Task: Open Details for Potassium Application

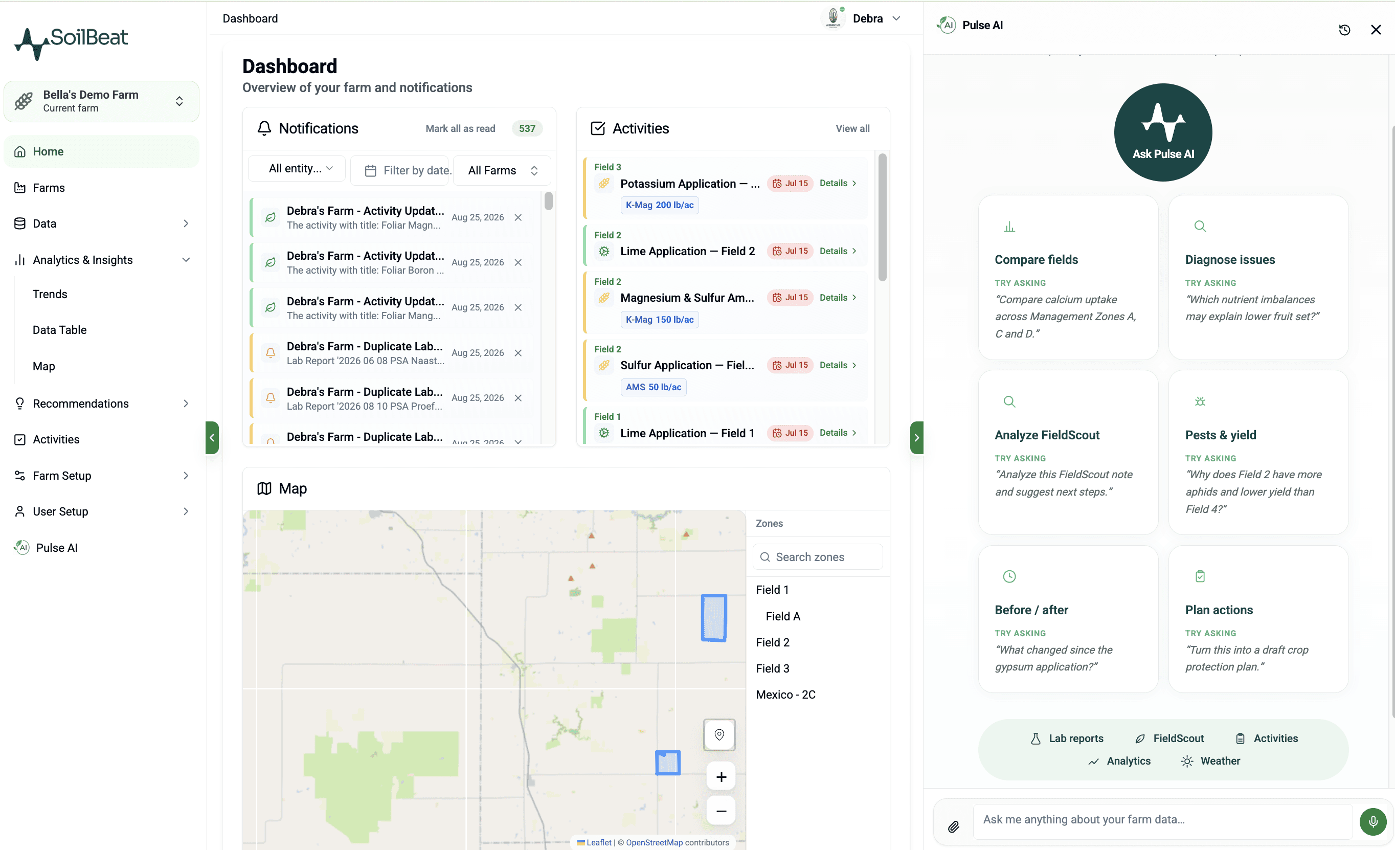Action: [x=838, y=183]
